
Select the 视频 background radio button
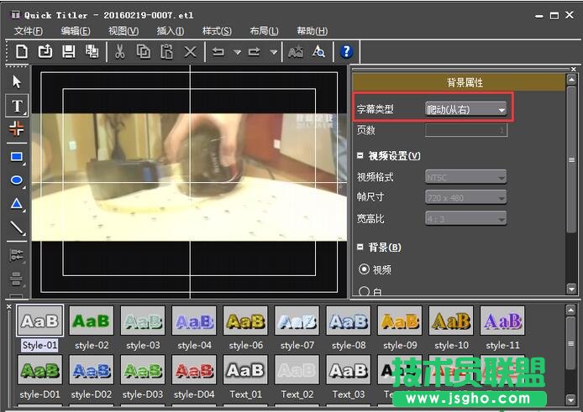tap(365, 269)
